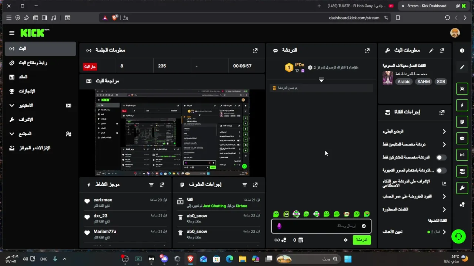Open chat settings gear icon
The width and height of the screenshot is (474, 266).
pyautogui.click(x=346, y=240)
